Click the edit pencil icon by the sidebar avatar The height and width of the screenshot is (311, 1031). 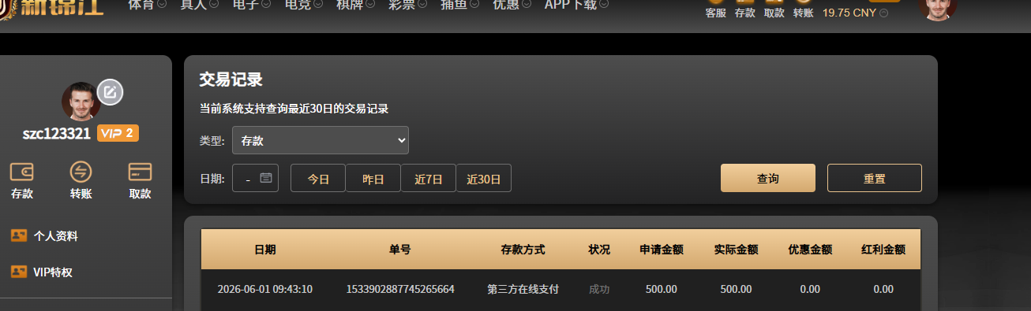(x=110, y=91)
